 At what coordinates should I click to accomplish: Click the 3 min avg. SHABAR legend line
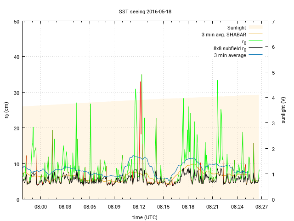[x=256, y=35]
